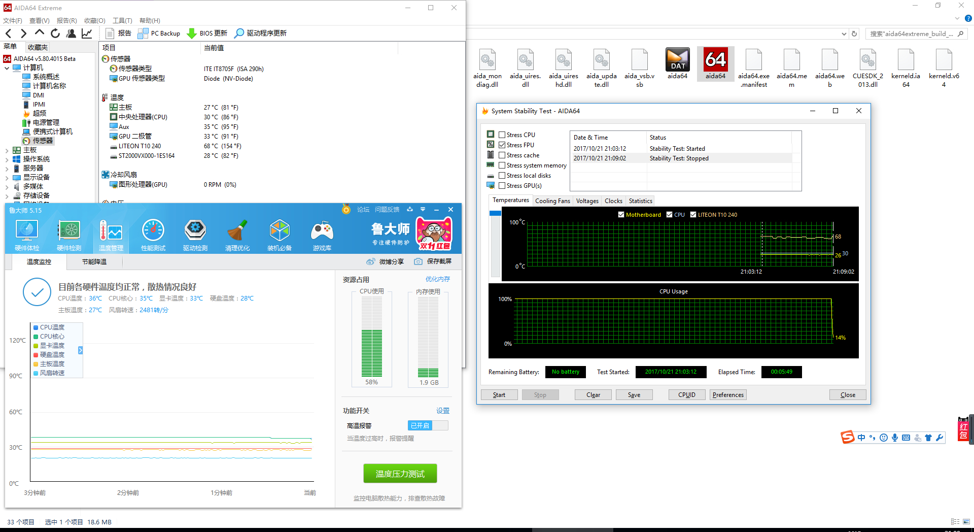Enable Stress CPU checkbox
Screen dimensions: 974x532
coord(502,135)
